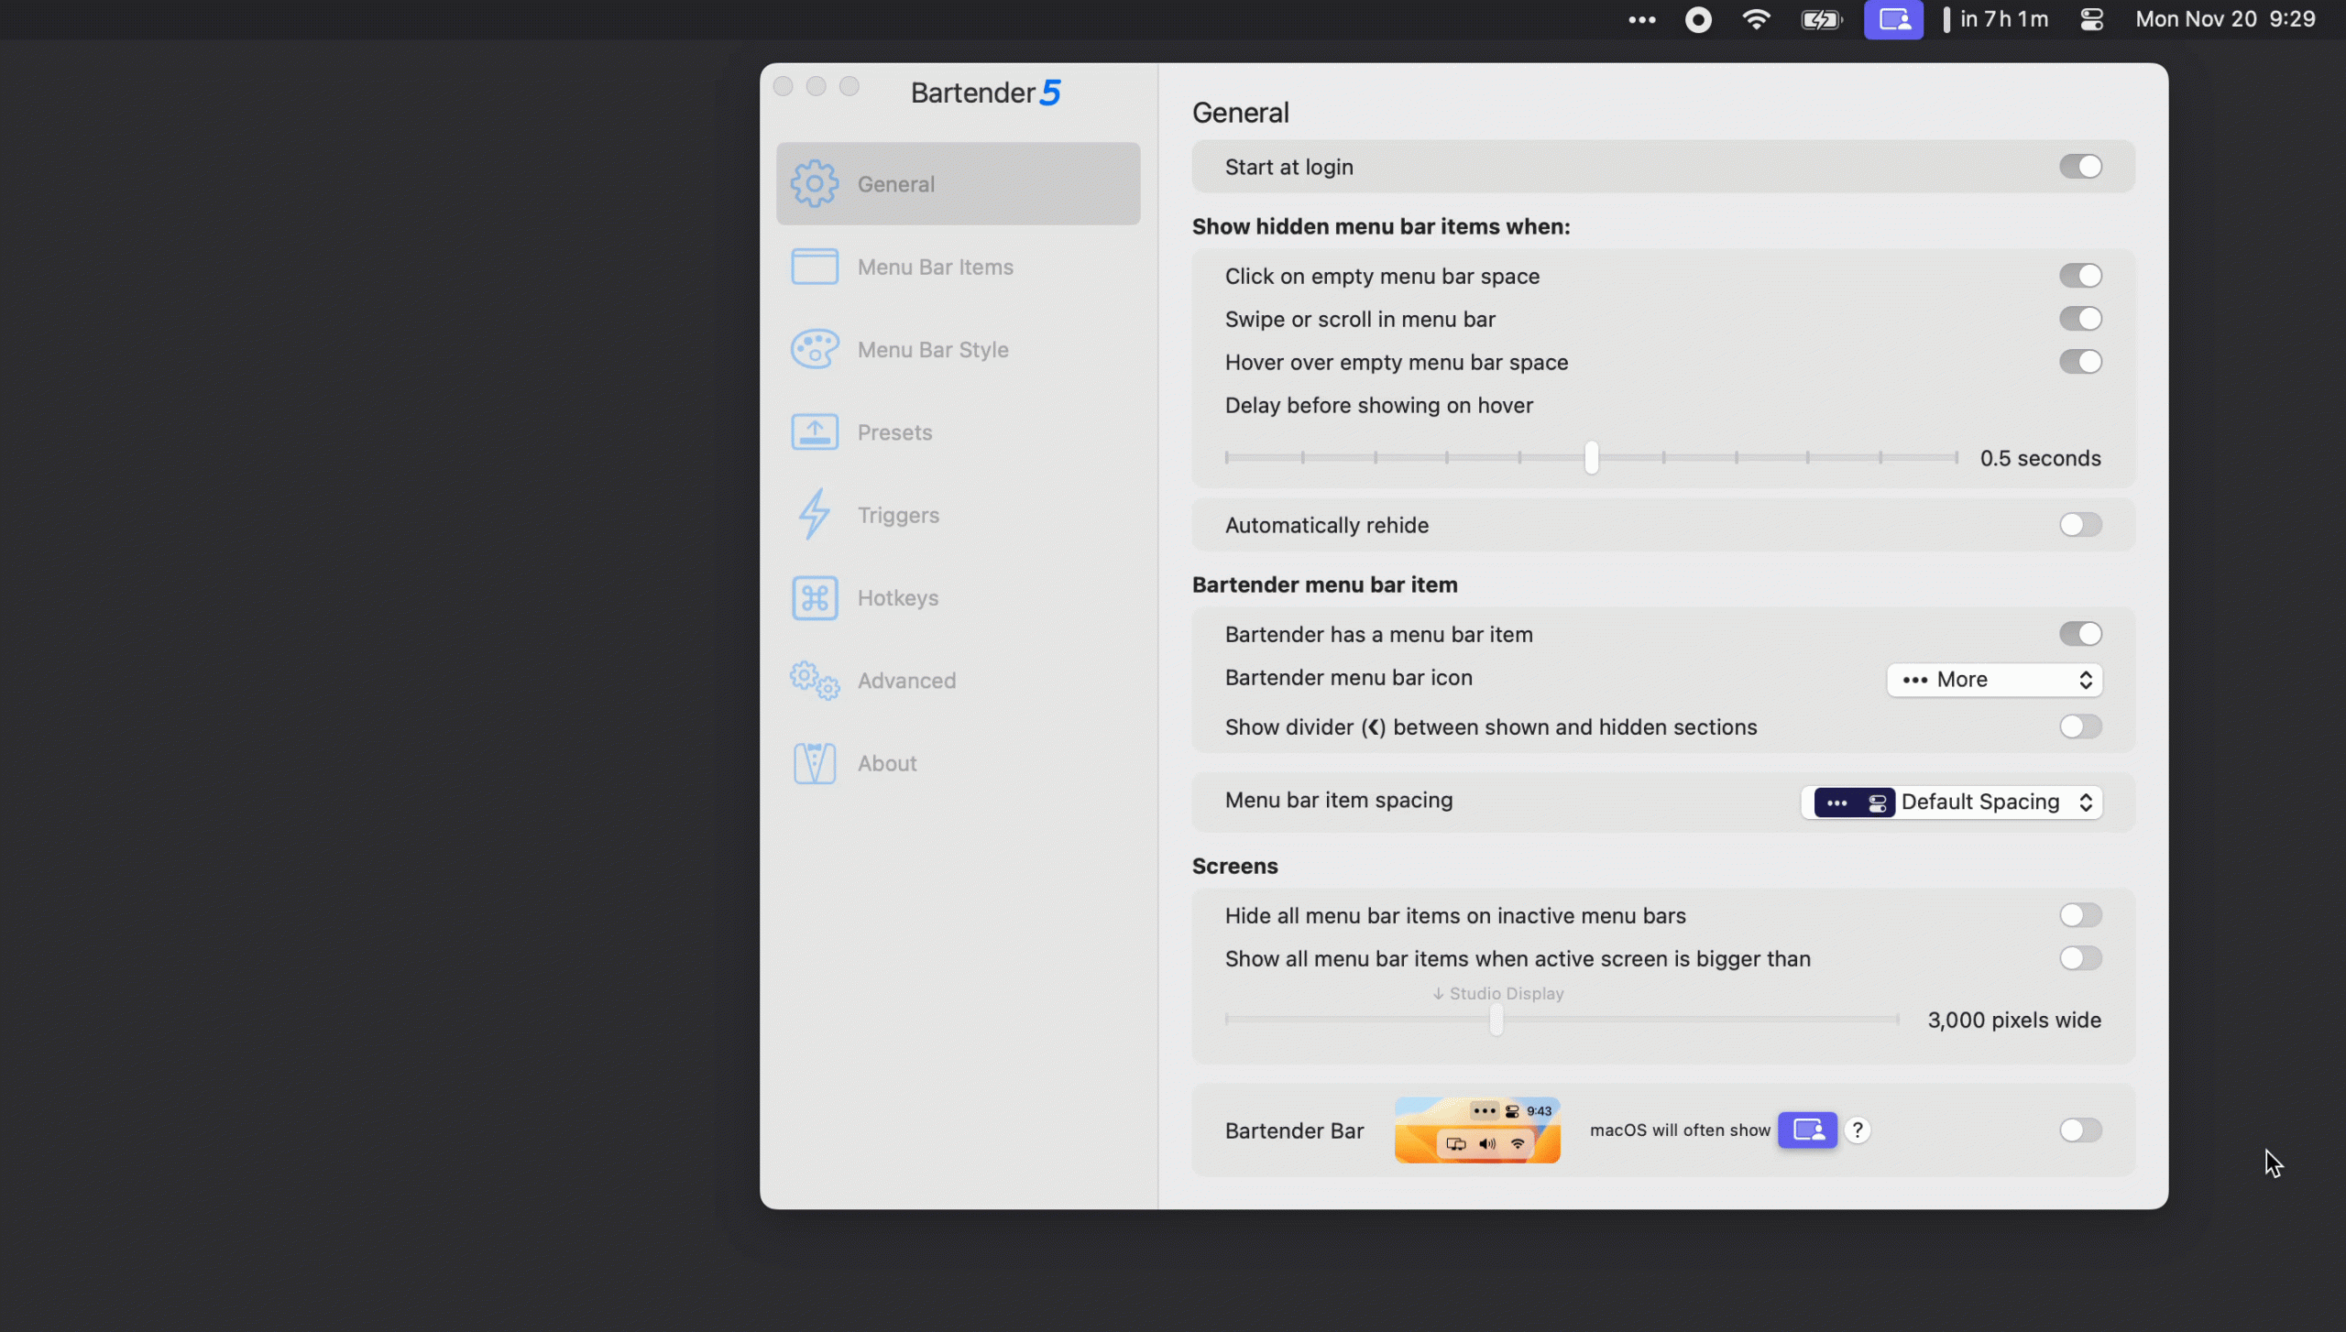Select the Menu Bar Style palette icon
Image resolution: width=2346 pixels, height=1332 pixels.
coord(814,348)
